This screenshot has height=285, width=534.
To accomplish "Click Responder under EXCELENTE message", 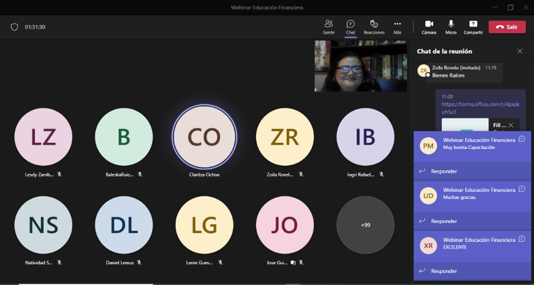I will (444, 271).
